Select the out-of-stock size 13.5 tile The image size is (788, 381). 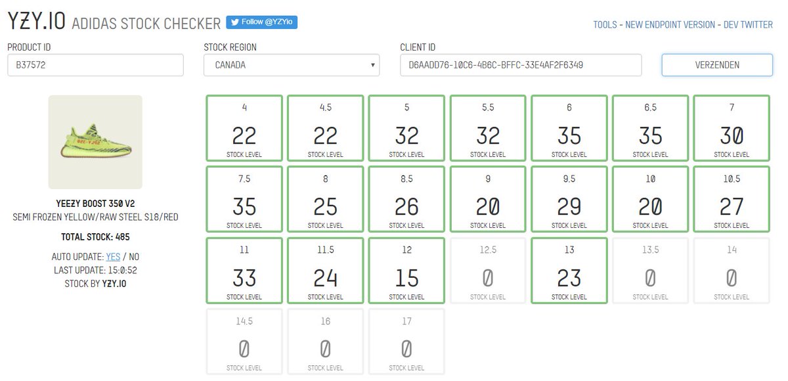click(651, 271)
